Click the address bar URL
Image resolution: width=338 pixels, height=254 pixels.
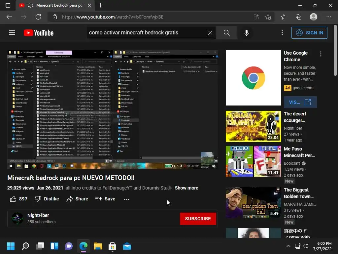pos(113,17)
